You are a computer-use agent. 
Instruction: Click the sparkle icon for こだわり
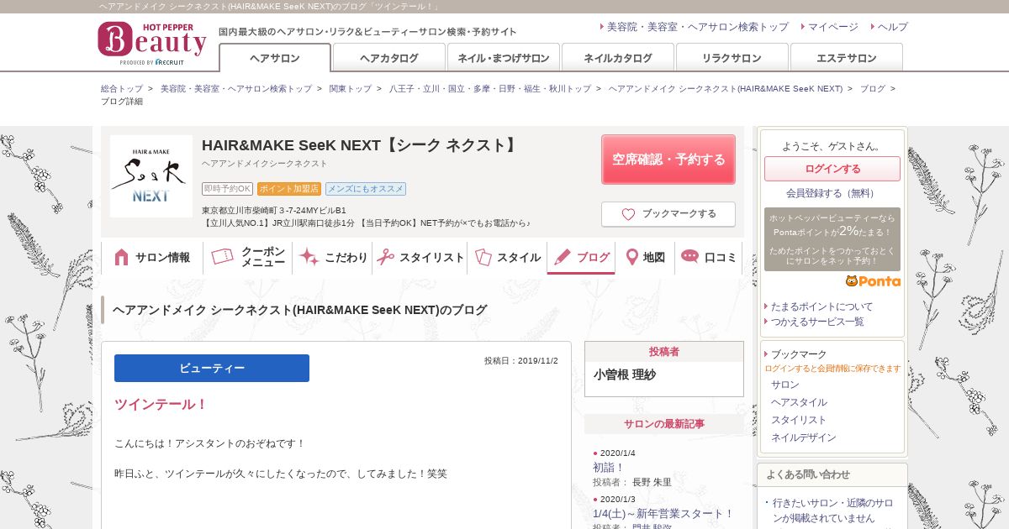click(309, 258)
